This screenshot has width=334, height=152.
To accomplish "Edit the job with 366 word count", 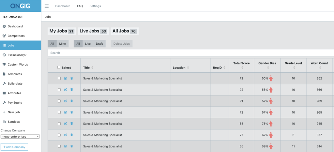I will [65, 90].
